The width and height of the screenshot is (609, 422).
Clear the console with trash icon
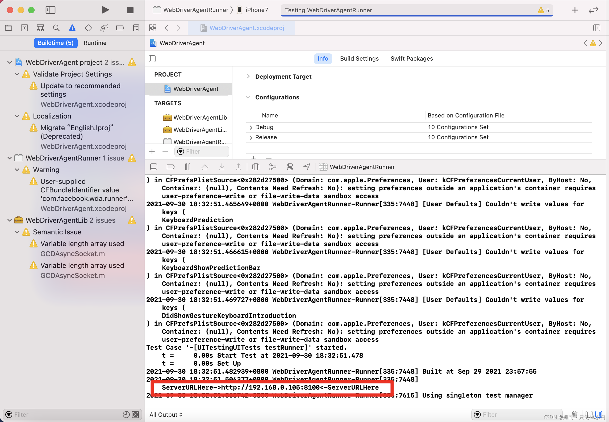(x=575, y=414)
